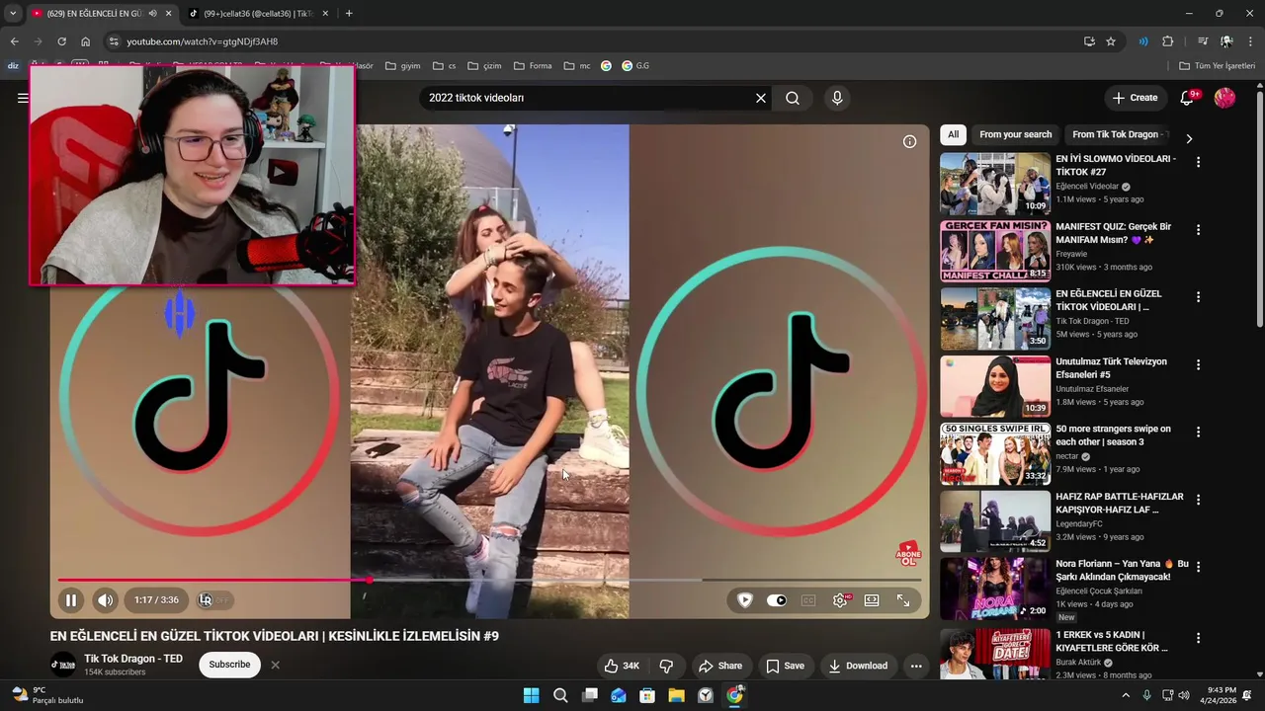
Task: Open YouTube notifications bell
Action: point(1189,98)
